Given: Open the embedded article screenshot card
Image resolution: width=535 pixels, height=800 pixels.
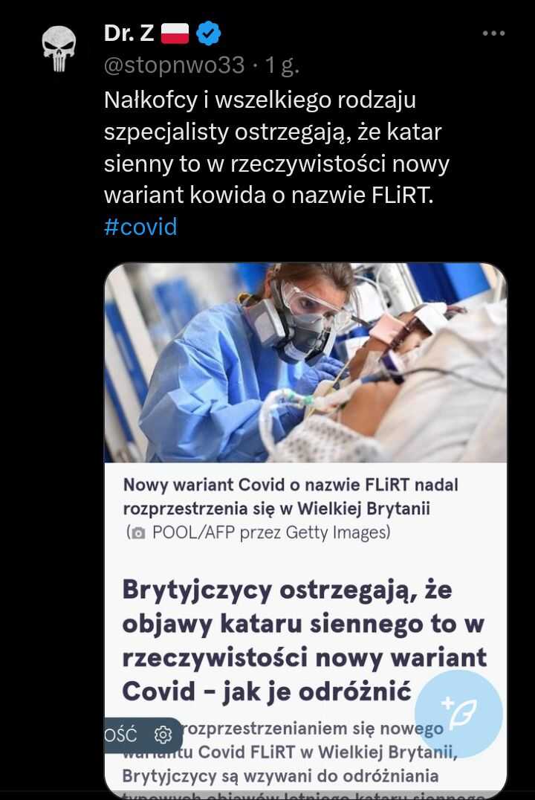Looking at the screenshot, I should click(305, 531).
